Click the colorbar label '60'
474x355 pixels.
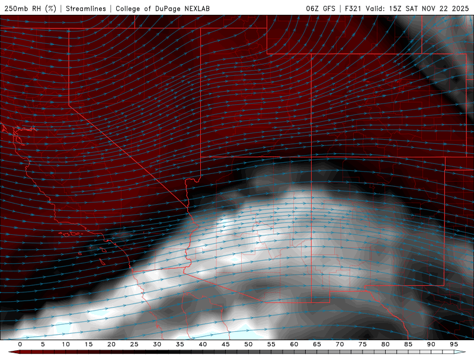[x=294, y=344]
